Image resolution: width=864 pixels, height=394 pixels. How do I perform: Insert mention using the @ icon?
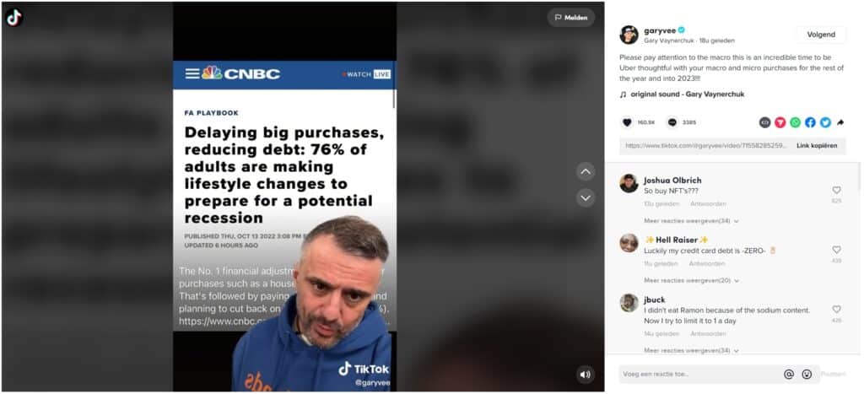pos(789,374)
